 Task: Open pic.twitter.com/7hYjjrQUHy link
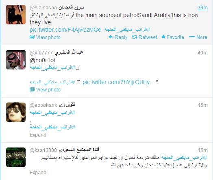[116, 82]
